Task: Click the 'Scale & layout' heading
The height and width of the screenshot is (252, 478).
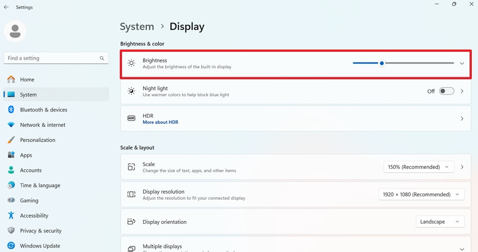Action: (x=137, y=148)
